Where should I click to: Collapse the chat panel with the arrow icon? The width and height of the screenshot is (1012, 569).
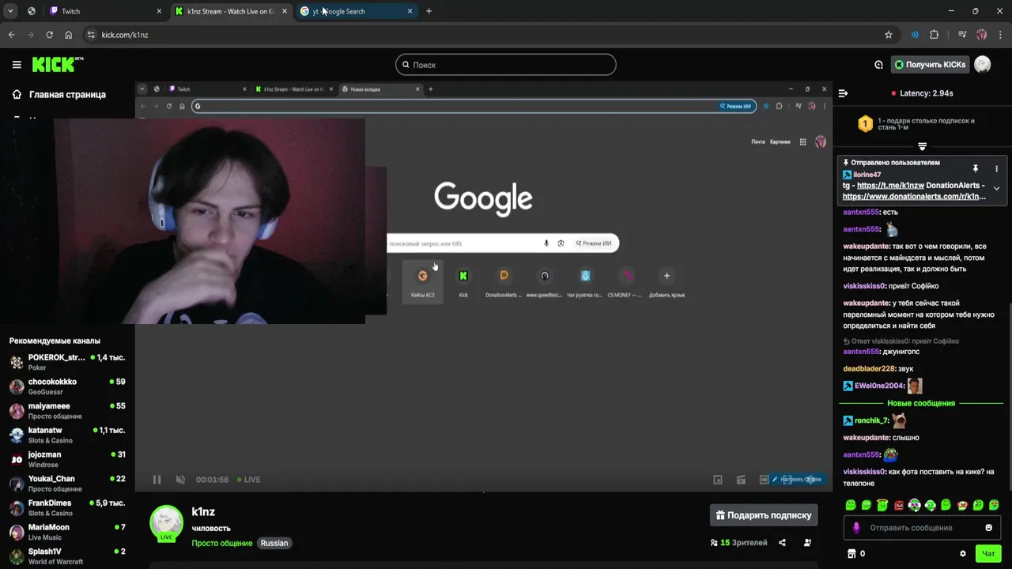coord(843,93)
